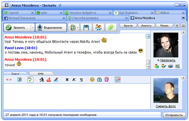
Task: Click the floppy disk save icon
Action: tap(86, 28)
